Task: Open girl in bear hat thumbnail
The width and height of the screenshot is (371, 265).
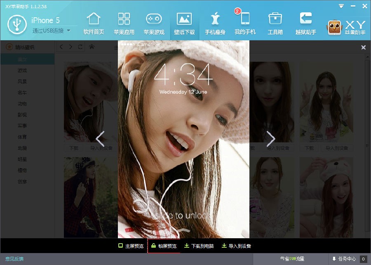Action: [x=326, y=198]
